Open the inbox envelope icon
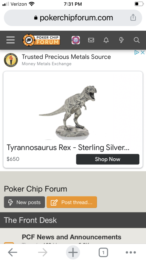The width and height of the screenshot is (146, 261). (x=91, y=40)
